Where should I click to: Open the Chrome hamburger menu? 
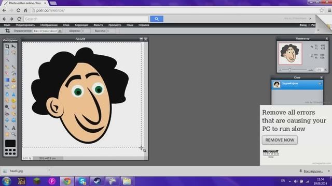click(x=330, y=10)
